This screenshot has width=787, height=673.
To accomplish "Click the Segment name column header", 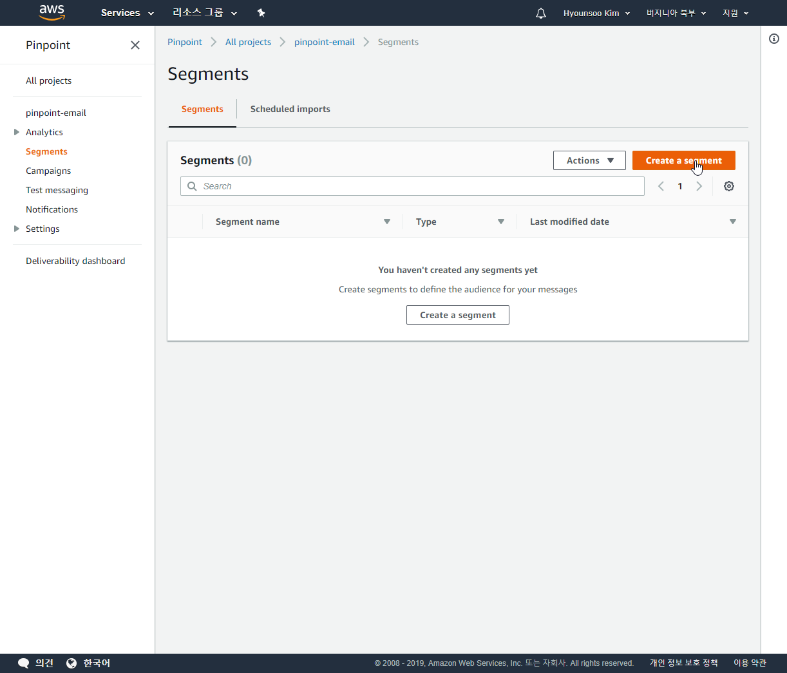I will [x=247, y=222].
